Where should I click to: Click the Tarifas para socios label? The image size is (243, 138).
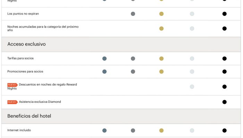click(x=20, y=58)
